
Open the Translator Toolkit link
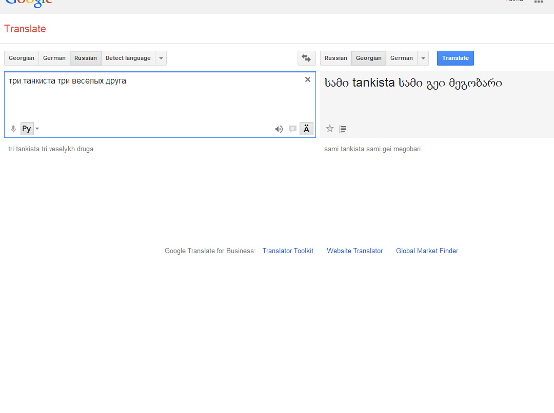click(x=288, y=251)
